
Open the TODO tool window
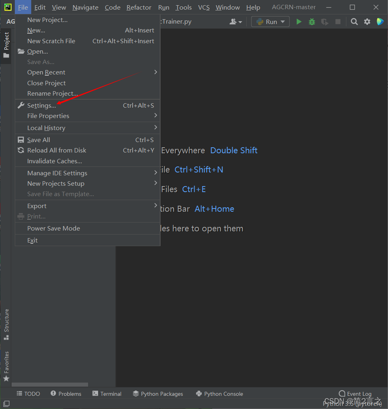click(28, 394)
